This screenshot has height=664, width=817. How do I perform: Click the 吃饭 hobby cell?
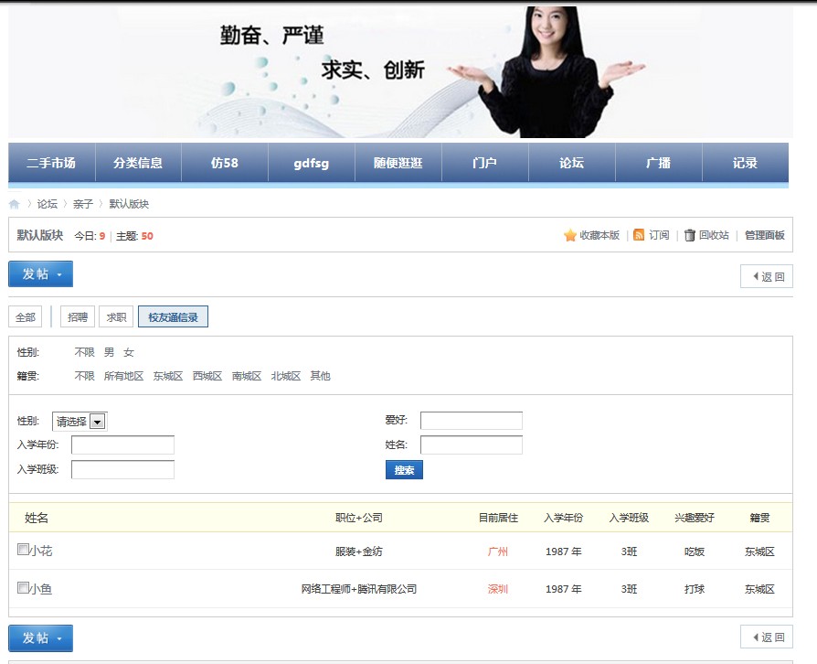coord(695,552)
